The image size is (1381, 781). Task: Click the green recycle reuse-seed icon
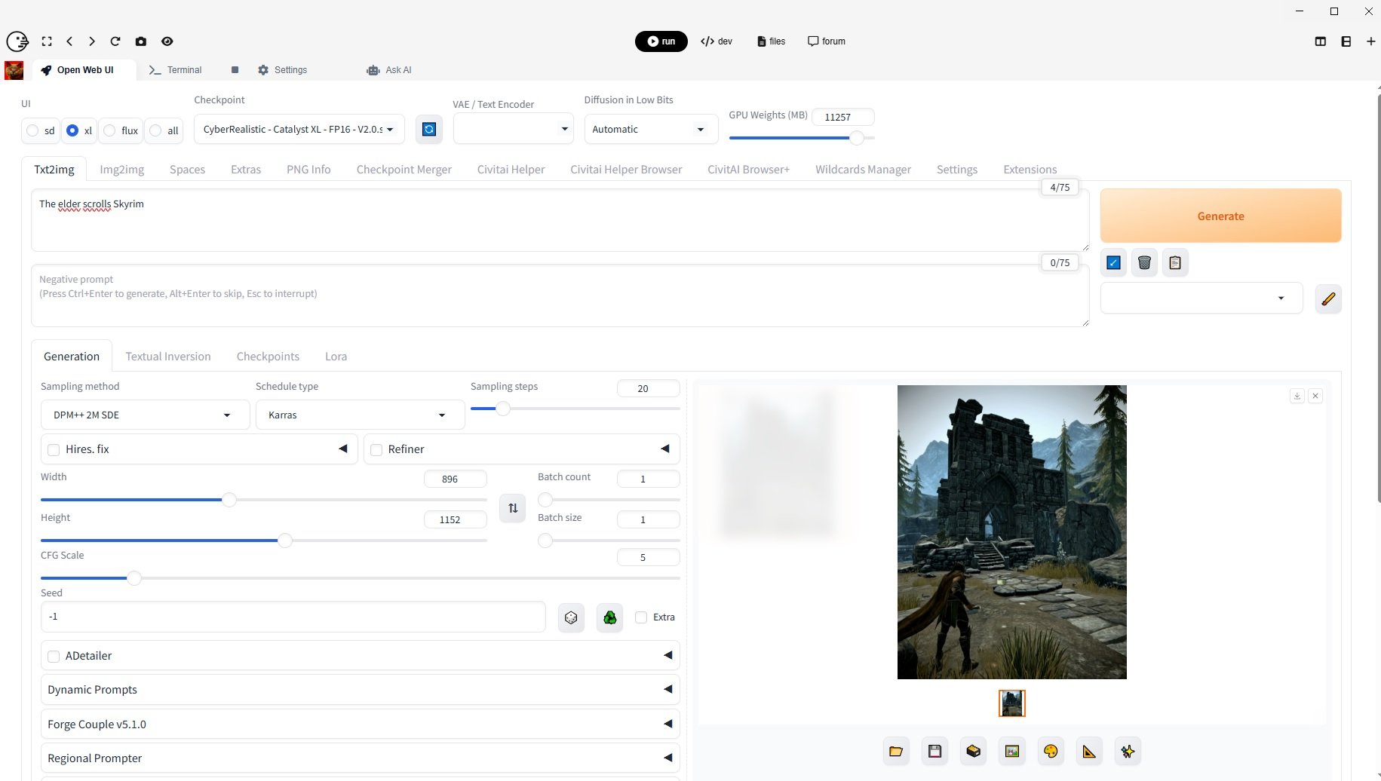pyautogui.click(x=609, y=617)
